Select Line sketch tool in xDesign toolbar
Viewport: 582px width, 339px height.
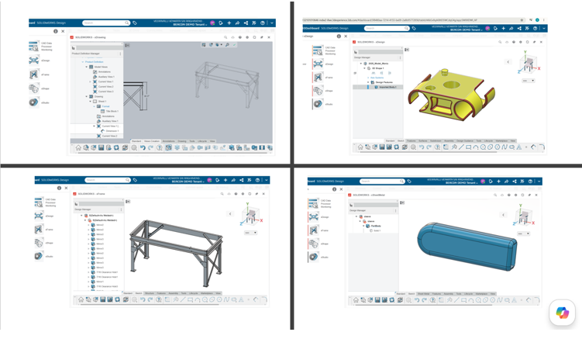point(461,147)
